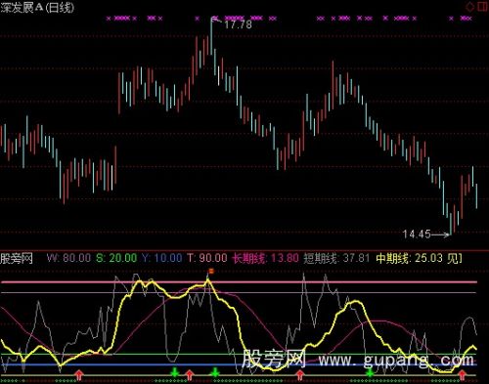Image resolution: width=489 pixels, height=384 pixels.
Task: Click the diamond icon beside the split-window icon
Action: point(469,7)
